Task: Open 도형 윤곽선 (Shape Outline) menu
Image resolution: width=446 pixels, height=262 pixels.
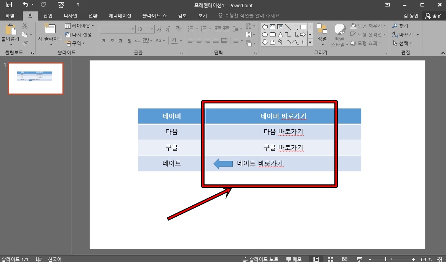Action: [368, 34]
